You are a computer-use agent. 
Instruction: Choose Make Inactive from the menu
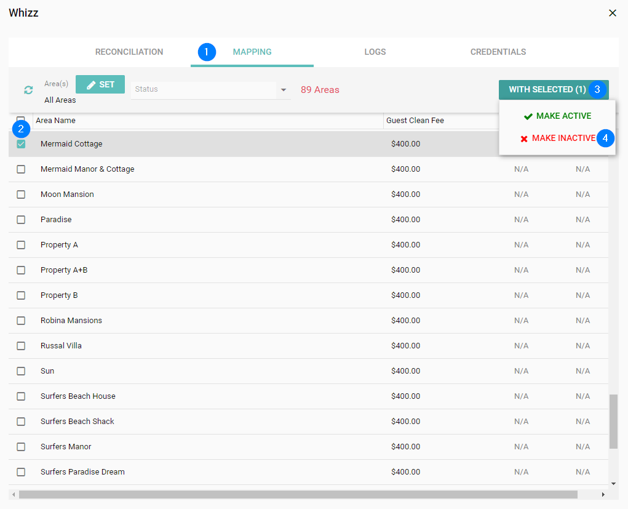(x=557, y=138)
